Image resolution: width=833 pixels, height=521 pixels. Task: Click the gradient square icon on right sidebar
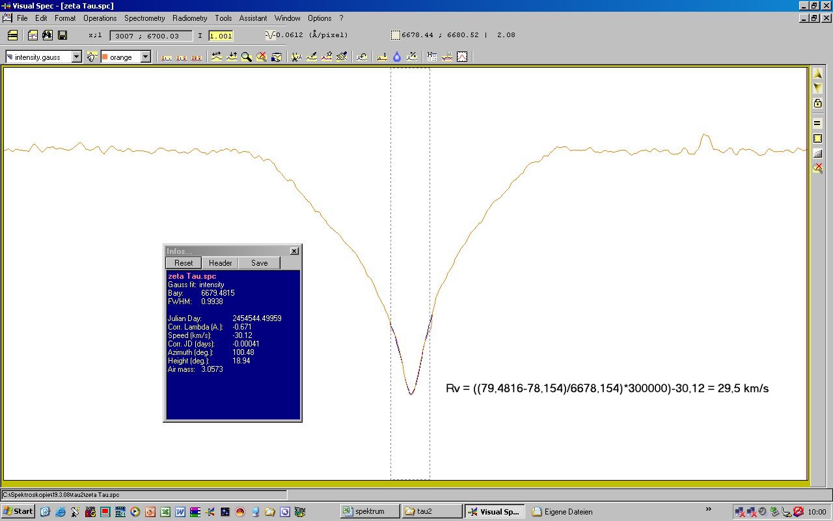817,154
